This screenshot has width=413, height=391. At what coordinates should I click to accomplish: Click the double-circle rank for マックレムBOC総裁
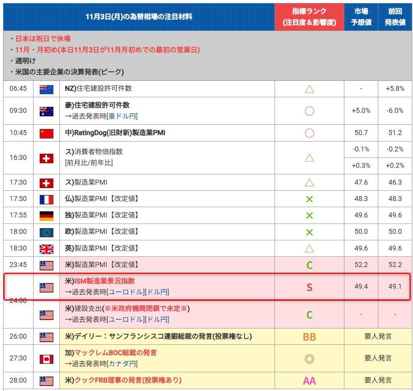click(309, 359)
